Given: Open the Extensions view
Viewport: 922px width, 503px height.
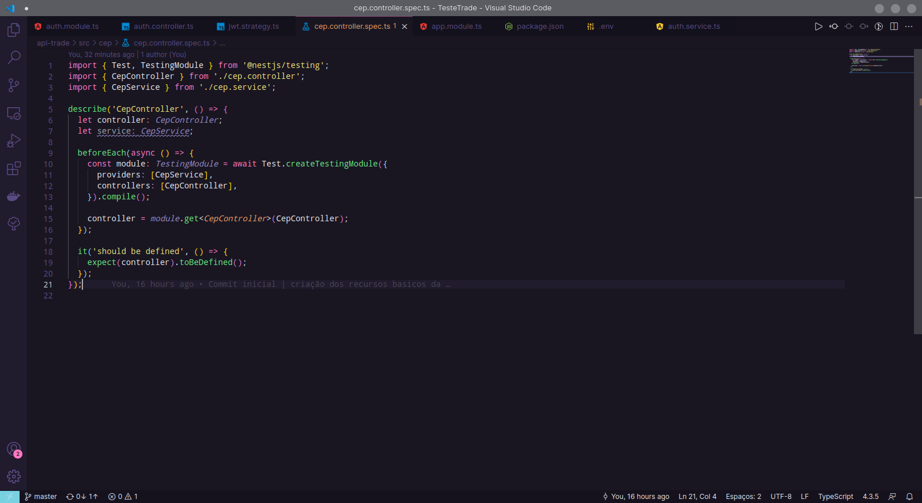Looking at the screenshot, I should coord(13,168).
